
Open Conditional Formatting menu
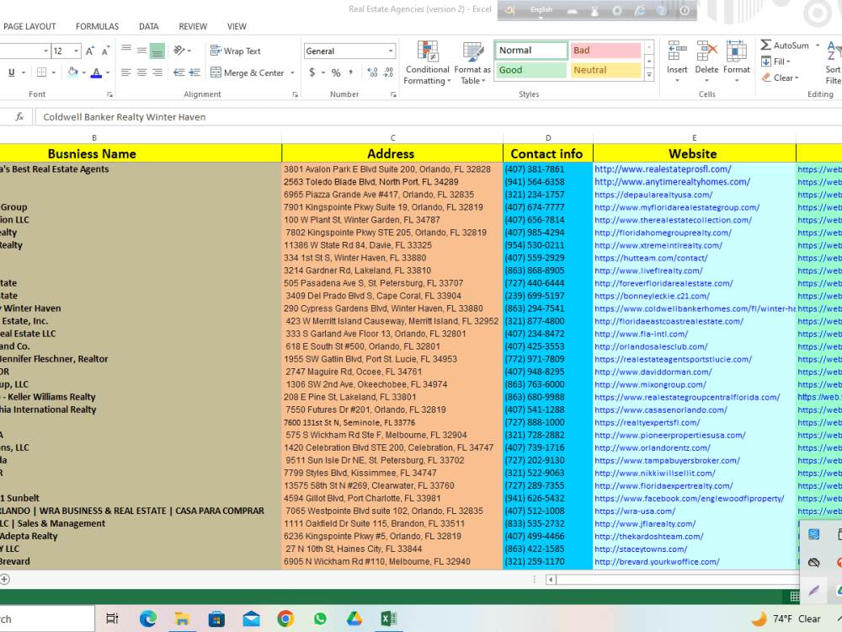coord(428,63)
